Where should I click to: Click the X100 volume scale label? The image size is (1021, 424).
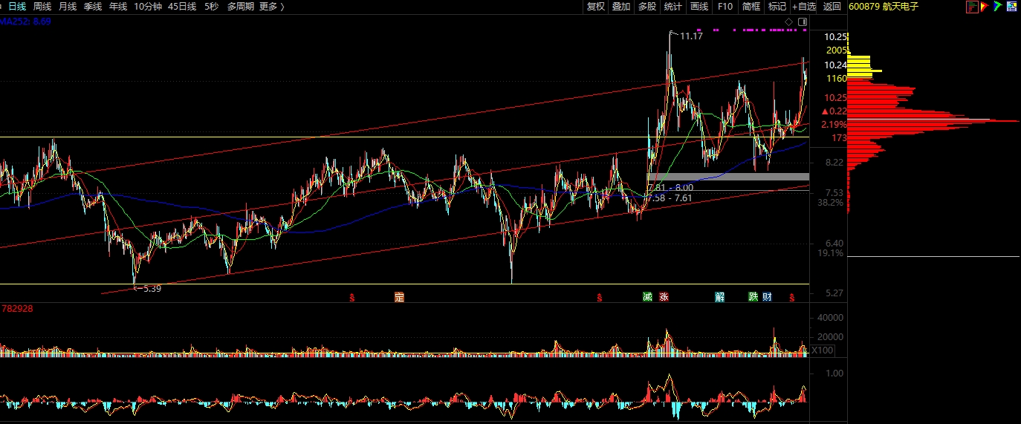[823, 350]
